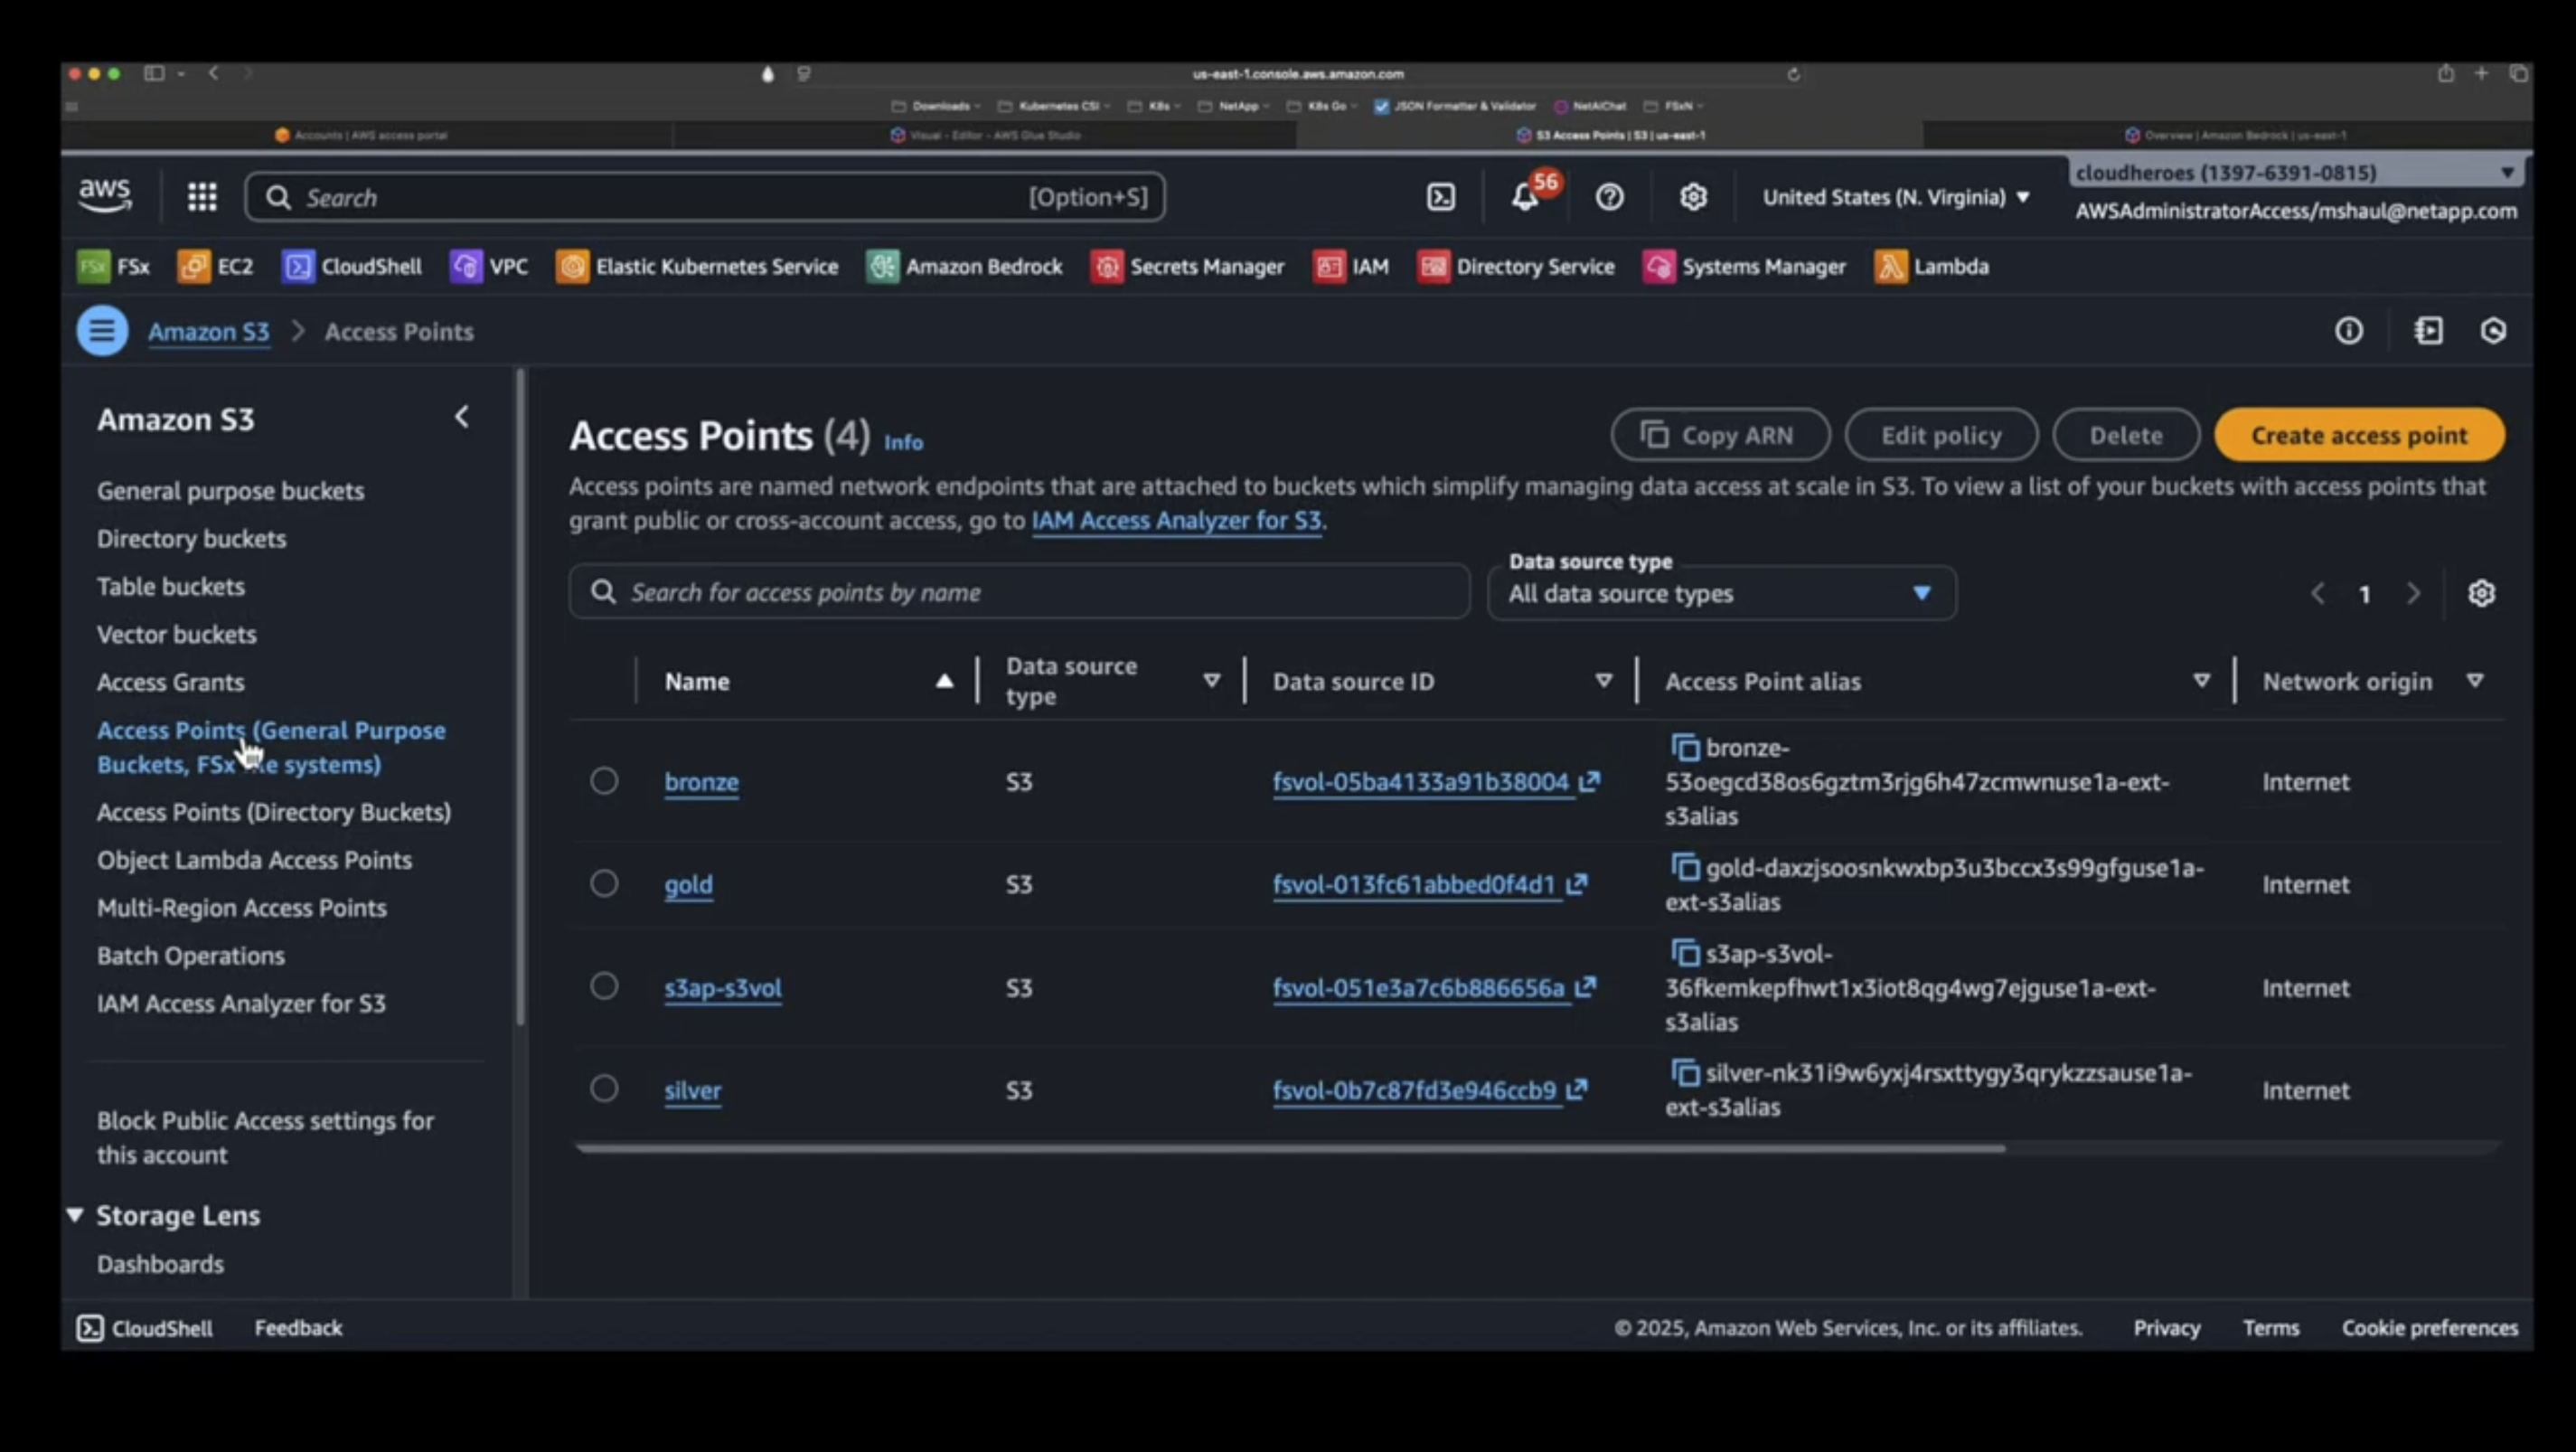Open CloudShell from the top navigation icon
2576x1452 pixels.
[1440, 197]
